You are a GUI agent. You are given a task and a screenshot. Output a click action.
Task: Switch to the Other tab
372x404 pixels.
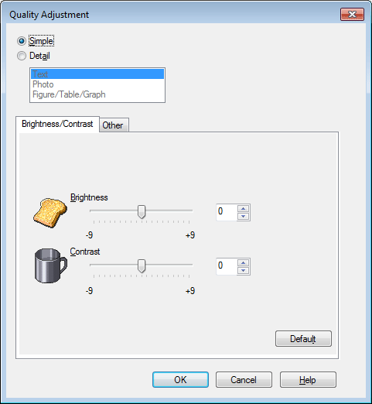tap(113, 125)
